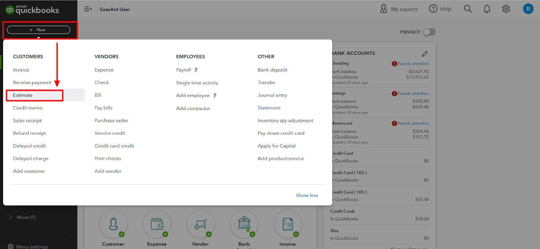Select Print checks

[x=108, y=159]
